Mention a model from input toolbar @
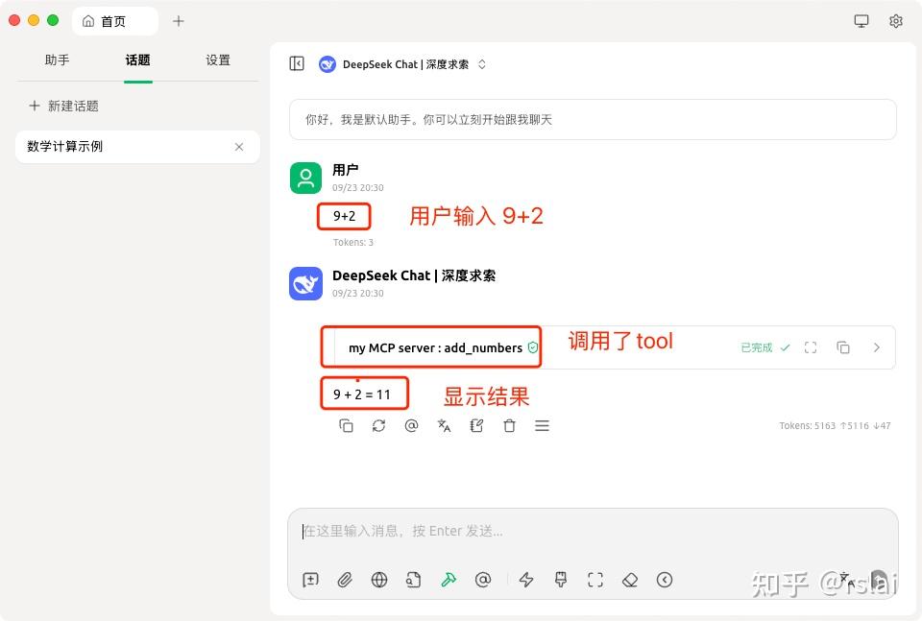 click(483, 580)
